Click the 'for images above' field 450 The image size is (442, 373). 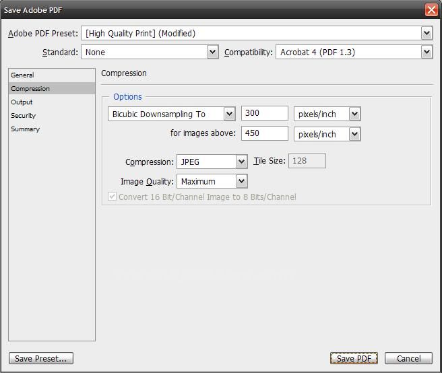click(x=265, y=133)
